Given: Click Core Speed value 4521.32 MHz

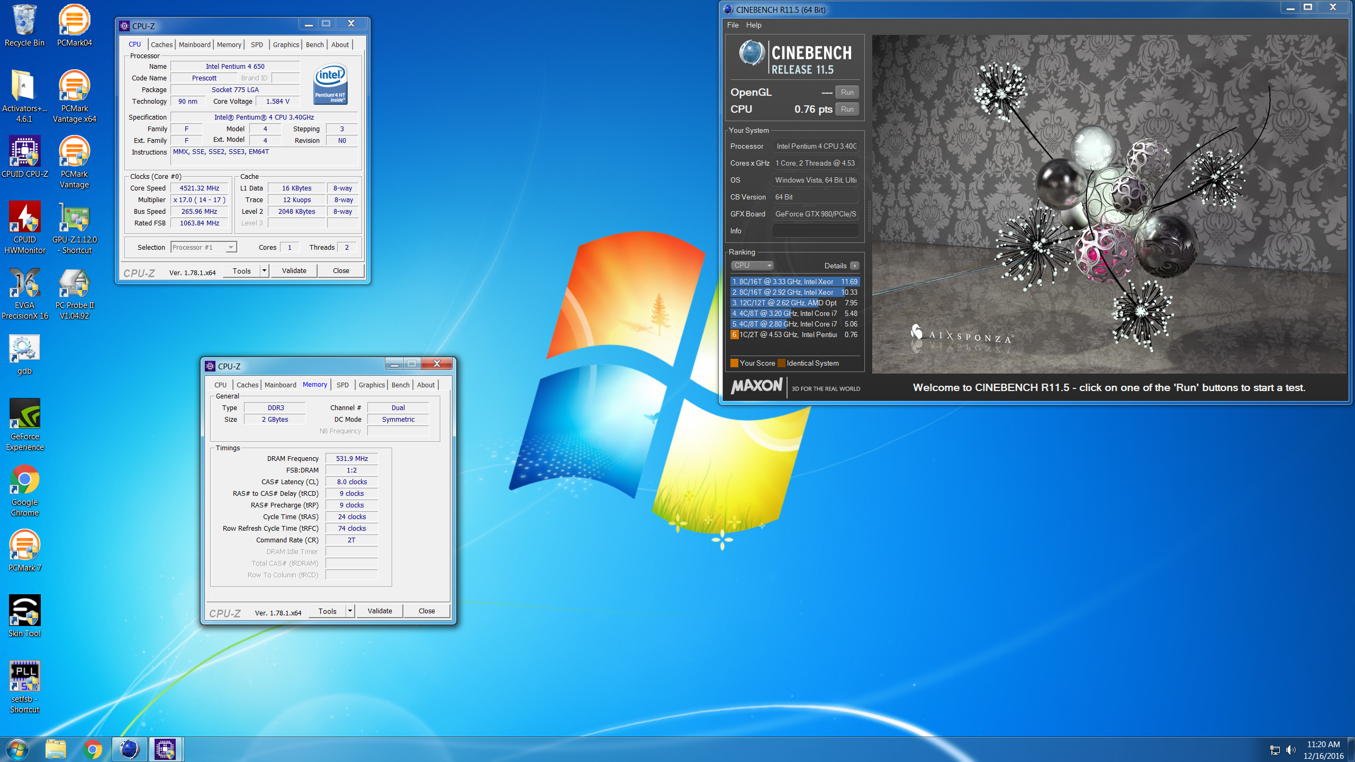Looking at the screenshot, I should coord(200,188).
